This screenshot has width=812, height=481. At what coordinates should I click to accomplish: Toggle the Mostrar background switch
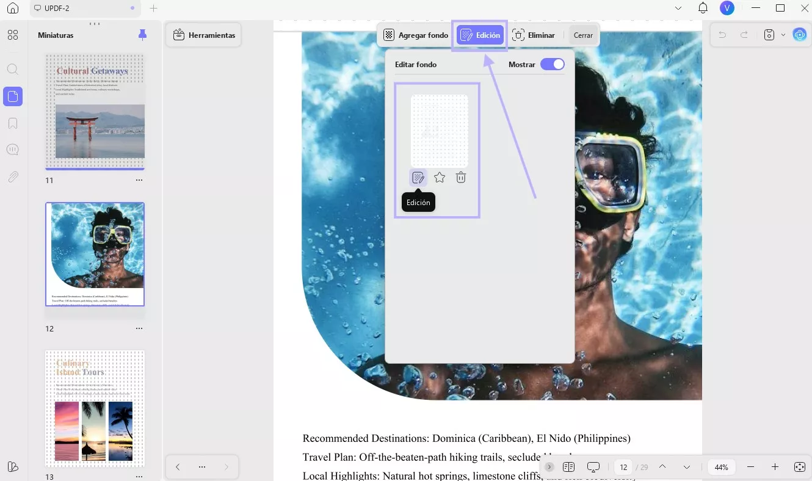(553, 64)
